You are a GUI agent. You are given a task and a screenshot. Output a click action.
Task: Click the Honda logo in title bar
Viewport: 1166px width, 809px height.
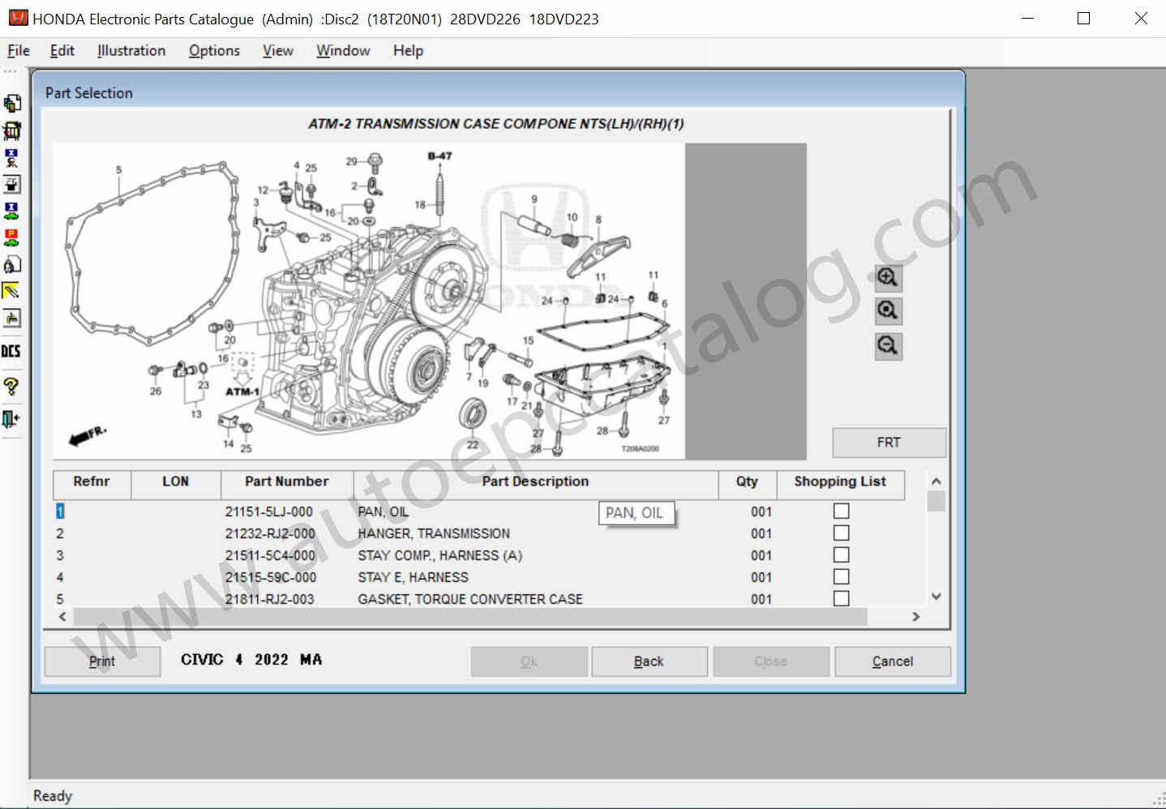tap(18, 18)
